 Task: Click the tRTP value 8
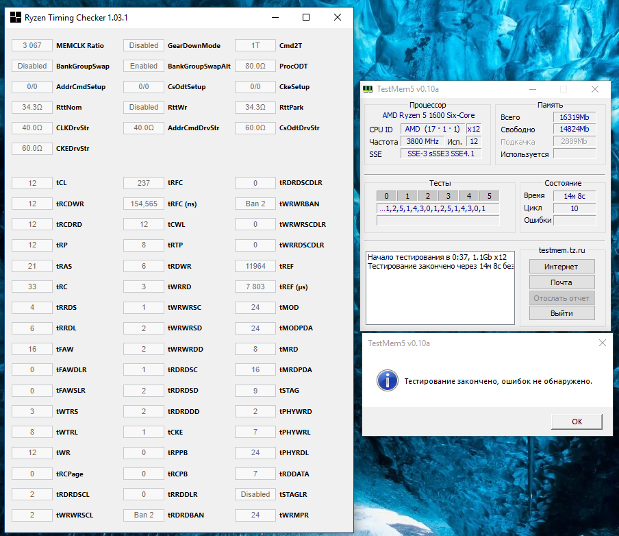click(x=144, y=245)
